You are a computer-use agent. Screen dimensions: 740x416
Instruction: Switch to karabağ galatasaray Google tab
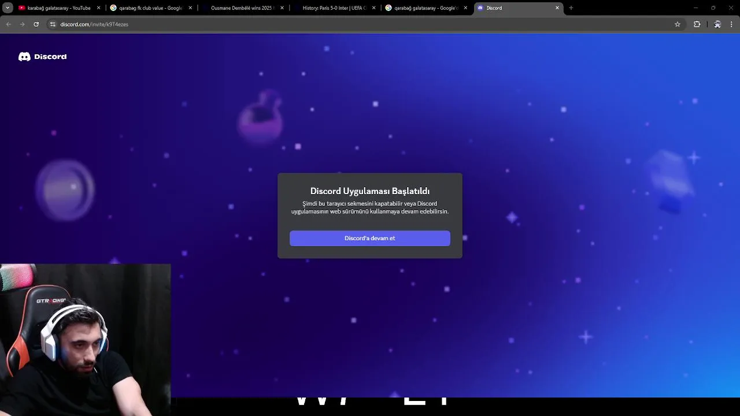pyautogui.click(x=425, y=8)
